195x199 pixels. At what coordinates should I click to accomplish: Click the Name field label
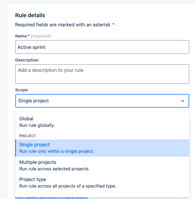click(x=21, y=36)
